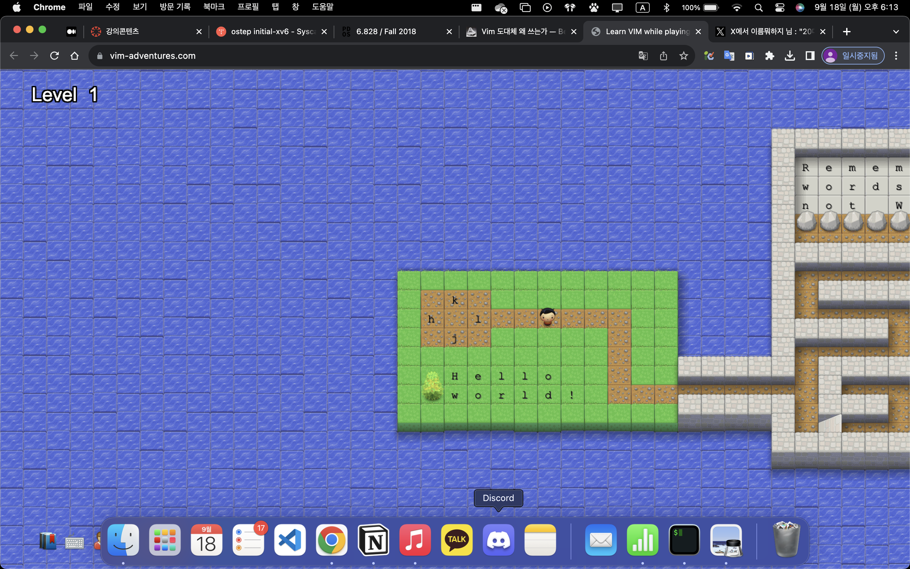Open Spotlight search in the menu bar
910x569 pixels.
click(x=758, y=7)
